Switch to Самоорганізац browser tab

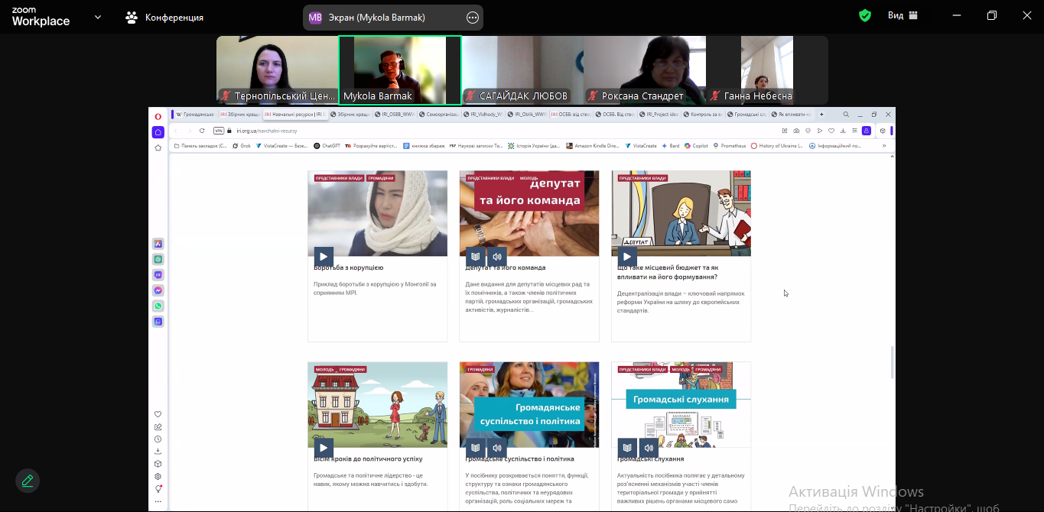pyautogui.click(x=439, y=115)
